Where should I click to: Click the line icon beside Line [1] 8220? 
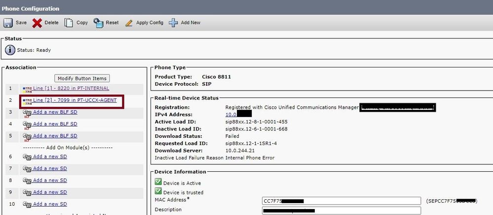tap(27, 89)
